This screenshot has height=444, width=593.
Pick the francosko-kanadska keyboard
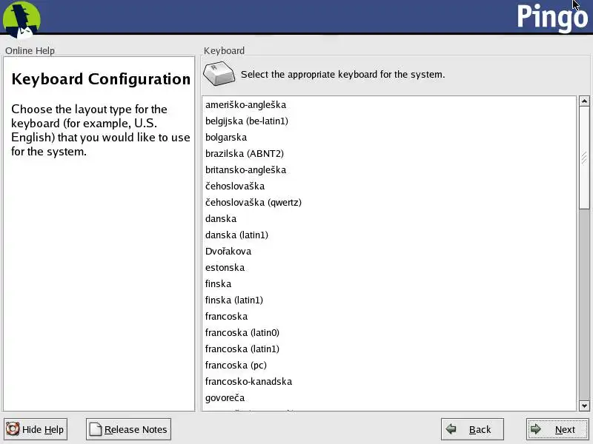point(248,382)
